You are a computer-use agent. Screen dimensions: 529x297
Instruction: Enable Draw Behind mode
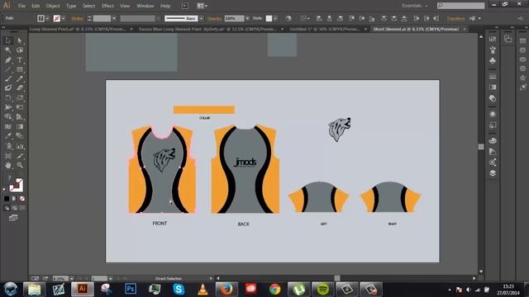click(14, 208)
